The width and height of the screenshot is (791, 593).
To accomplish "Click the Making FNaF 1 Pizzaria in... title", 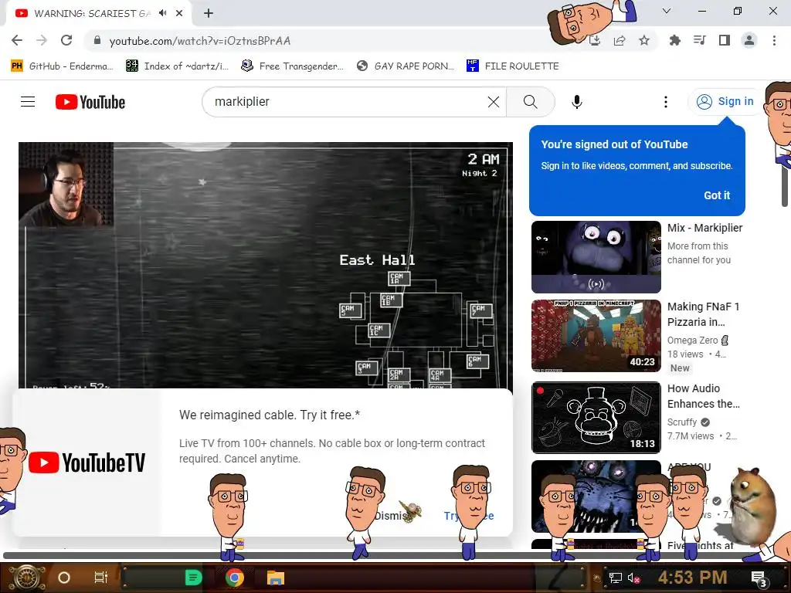I will coord(703,314).
